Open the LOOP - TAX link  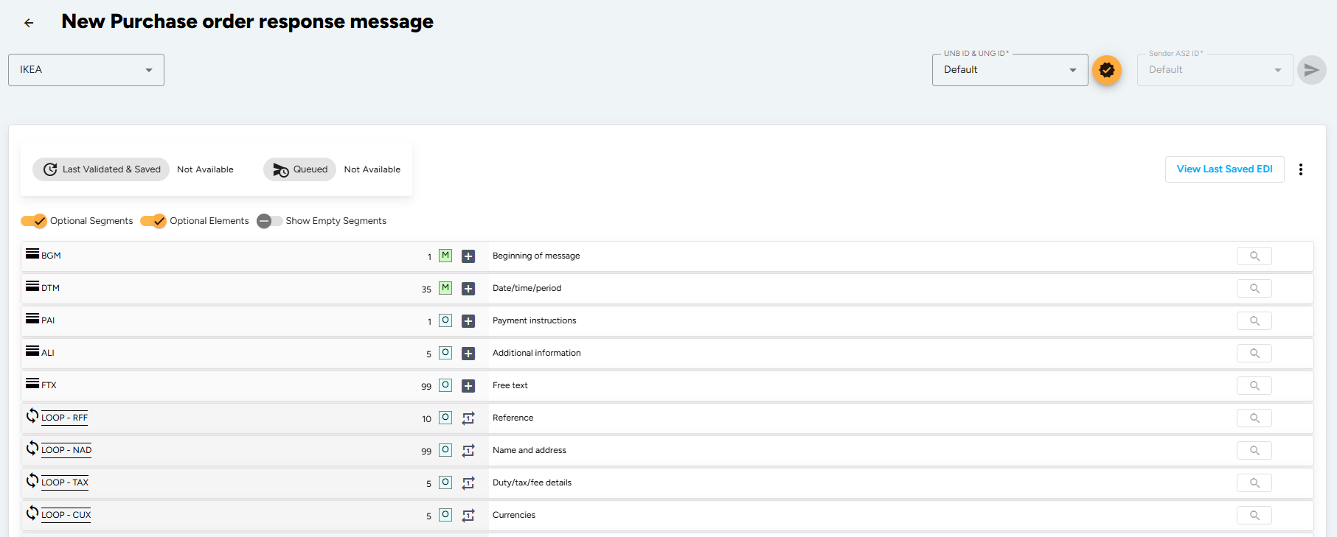[65, 482]
